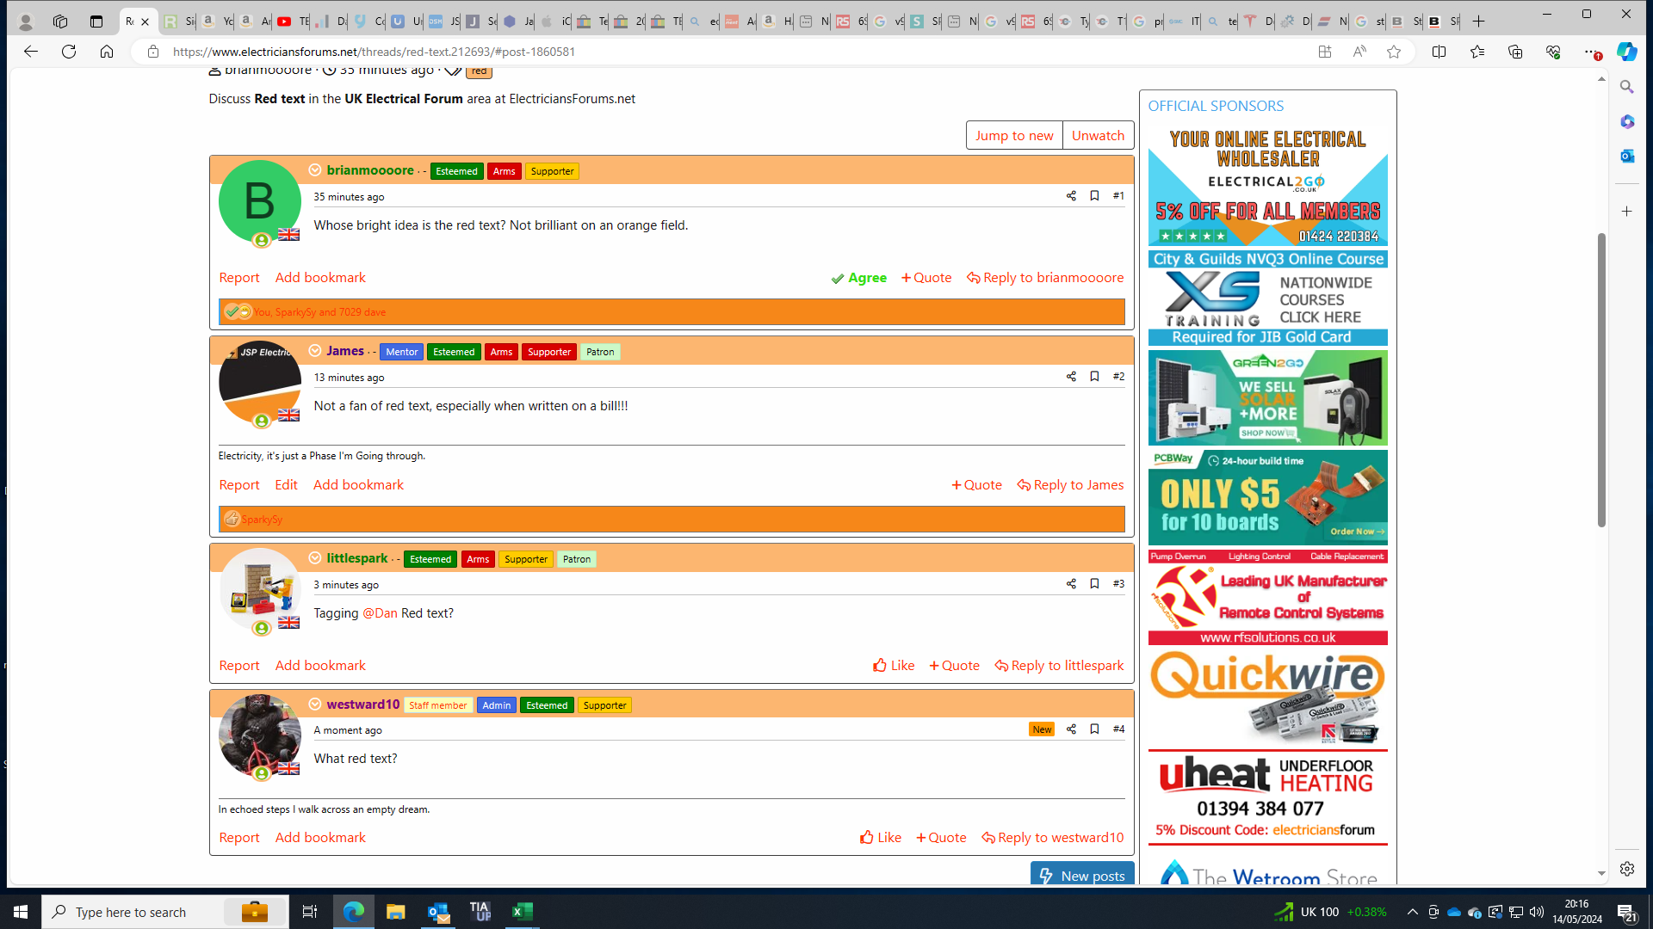This screenshot has height=929, width=1653.
Task: Open brianmoooore's B avatar
Action: [x=259, y=201]
